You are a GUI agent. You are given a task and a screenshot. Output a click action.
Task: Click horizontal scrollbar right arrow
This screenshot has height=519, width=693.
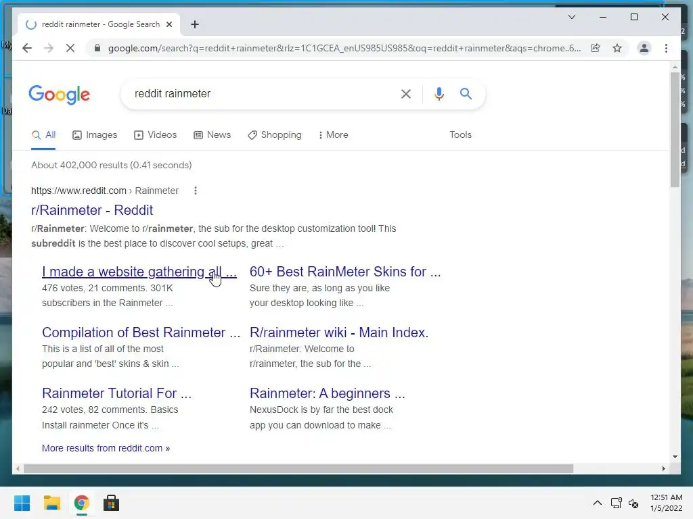coord(663,469)
